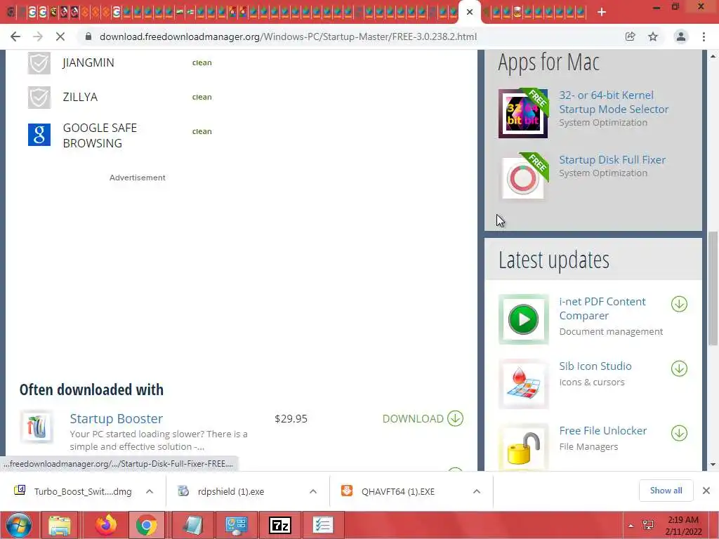Image resolution: width=719 pixels, height=539 pixels.
Task: Download Sib Icon Studio via arrow icon
Action: point(679,368)
